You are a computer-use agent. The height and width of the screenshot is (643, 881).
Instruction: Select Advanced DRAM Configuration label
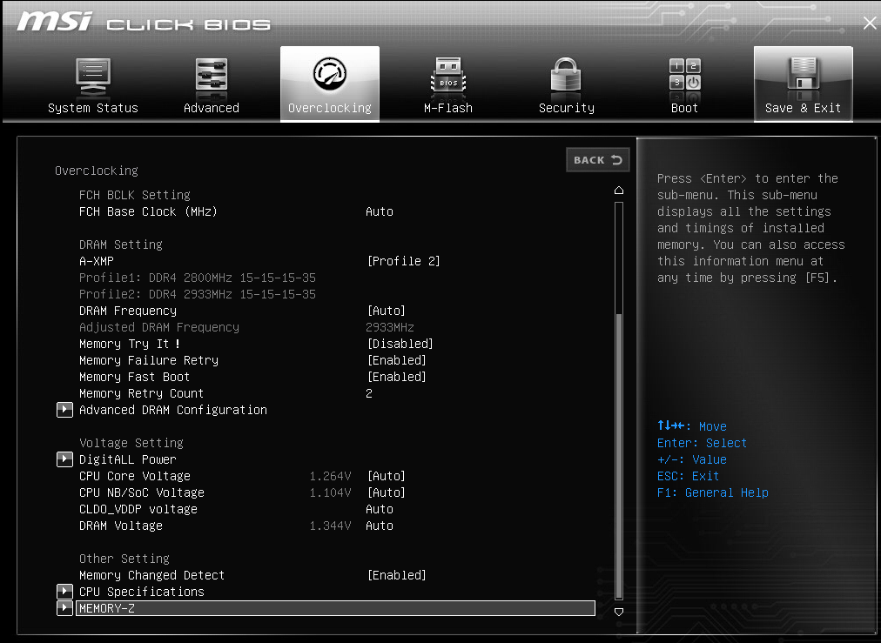coord(173,410)
